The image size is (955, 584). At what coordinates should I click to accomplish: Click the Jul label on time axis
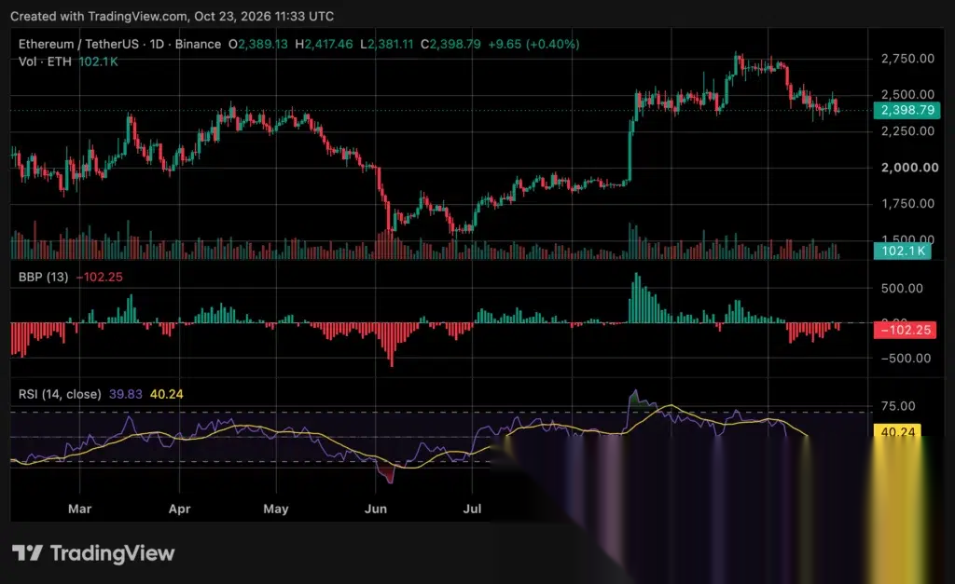pyautogui.click(x=472, y=509)
